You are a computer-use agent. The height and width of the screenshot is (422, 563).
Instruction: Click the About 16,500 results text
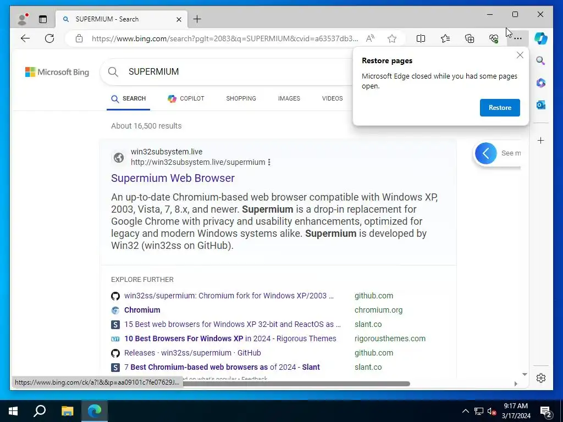[x=146, y=126]
